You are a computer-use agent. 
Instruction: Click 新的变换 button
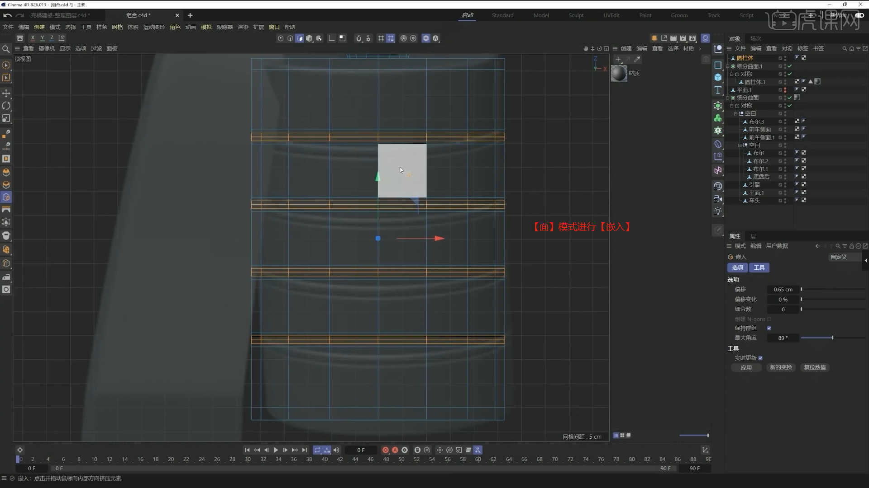(x=781, y=367)
